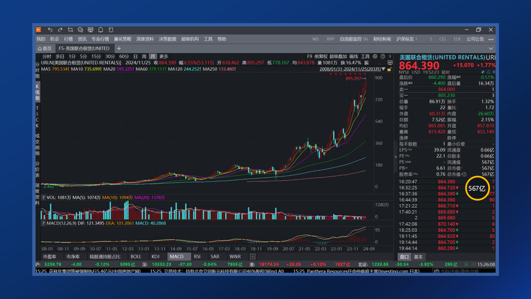Click the 画线 drawing button

[x=353, y=56]
